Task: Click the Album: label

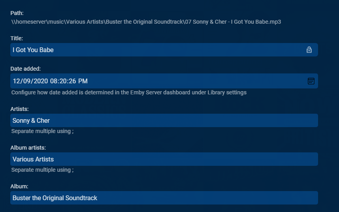Action: click(x=19, y=186)
